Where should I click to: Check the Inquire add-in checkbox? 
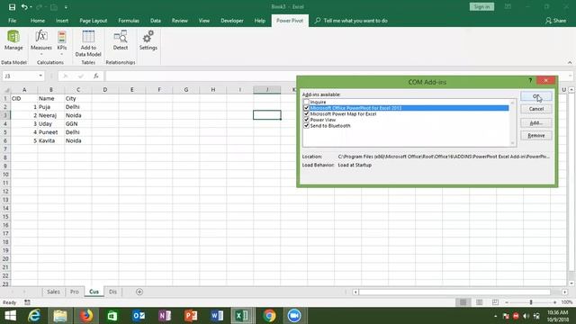tap(306, 102)
